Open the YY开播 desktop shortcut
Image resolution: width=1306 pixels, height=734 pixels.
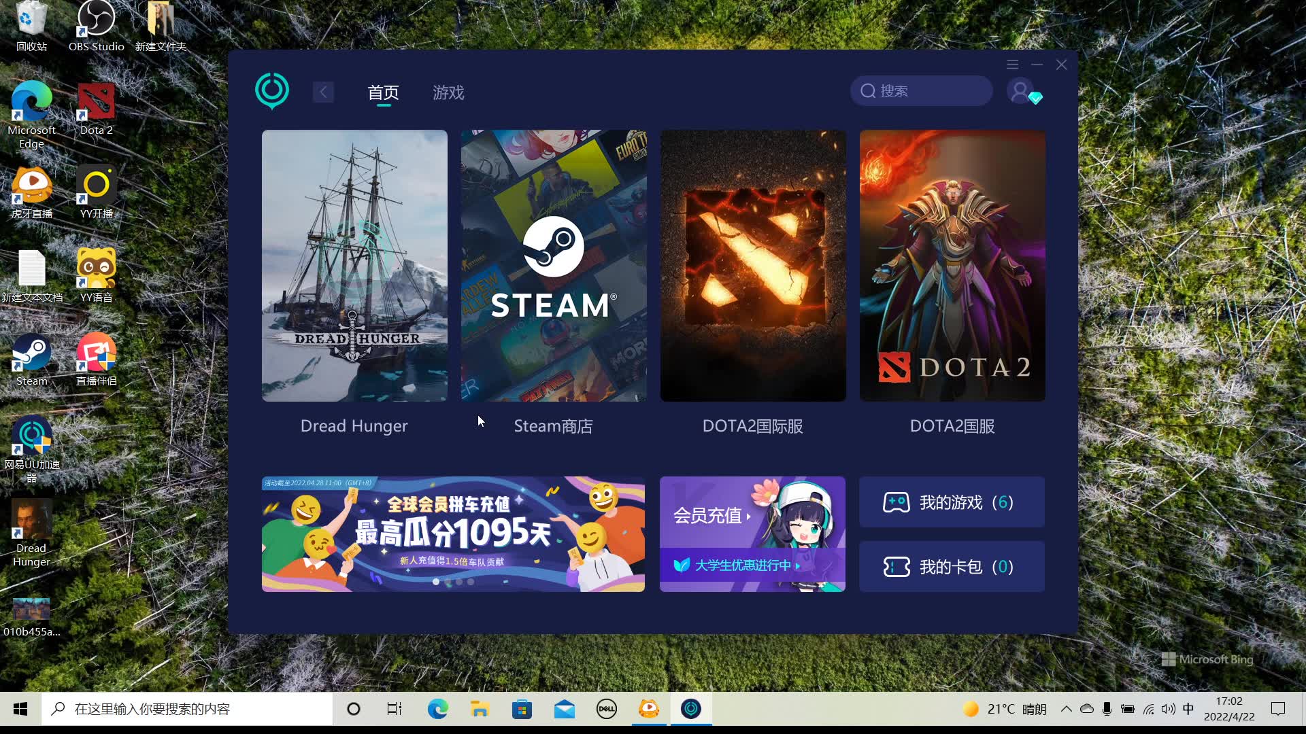[x=96, y=193]
